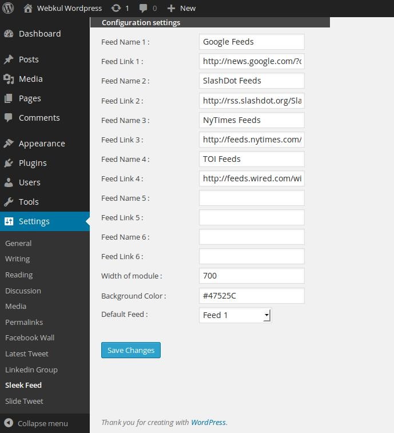This screenshot has height=433, width=394.
Task: Click the Feed Name 1 field
Action: 252,42
